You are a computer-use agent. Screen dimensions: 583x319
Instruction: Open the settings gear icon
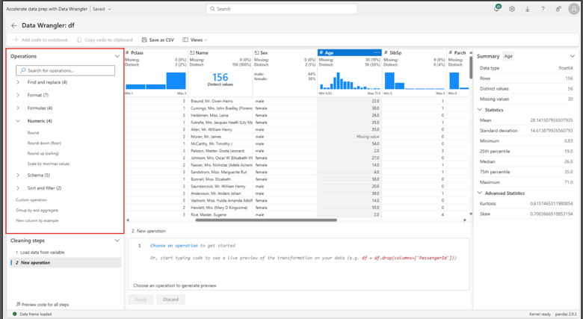(x=512, y=9)
